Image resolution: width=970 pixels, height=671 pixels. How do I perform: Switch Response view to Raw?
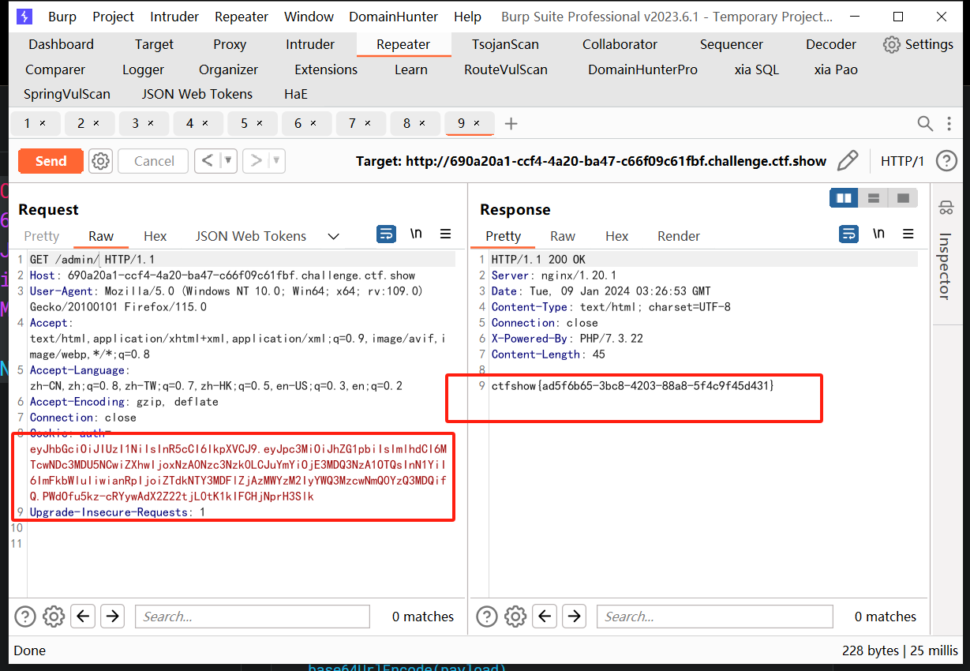[563, 236]
